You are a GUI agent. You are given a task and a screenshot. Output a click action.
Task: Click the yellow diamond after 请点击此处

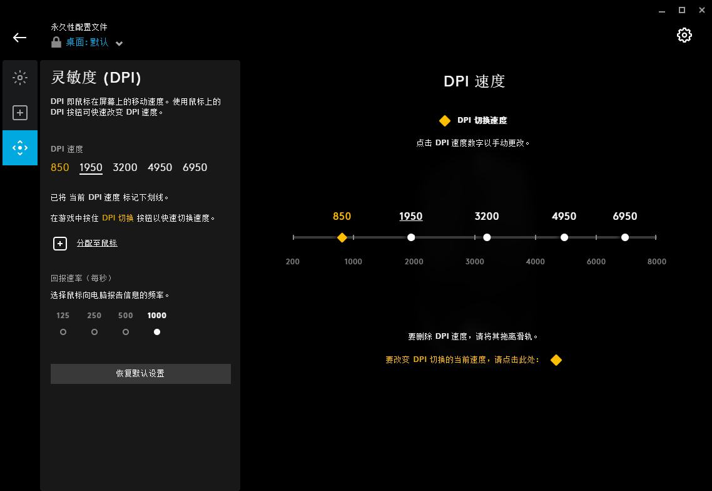point(556,360)
